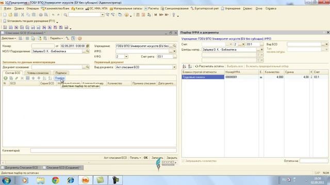Image resolution: width=330 pixels, height=185 pixels.
Task: Click into the Комментарий input field
Action: [103, 151]
